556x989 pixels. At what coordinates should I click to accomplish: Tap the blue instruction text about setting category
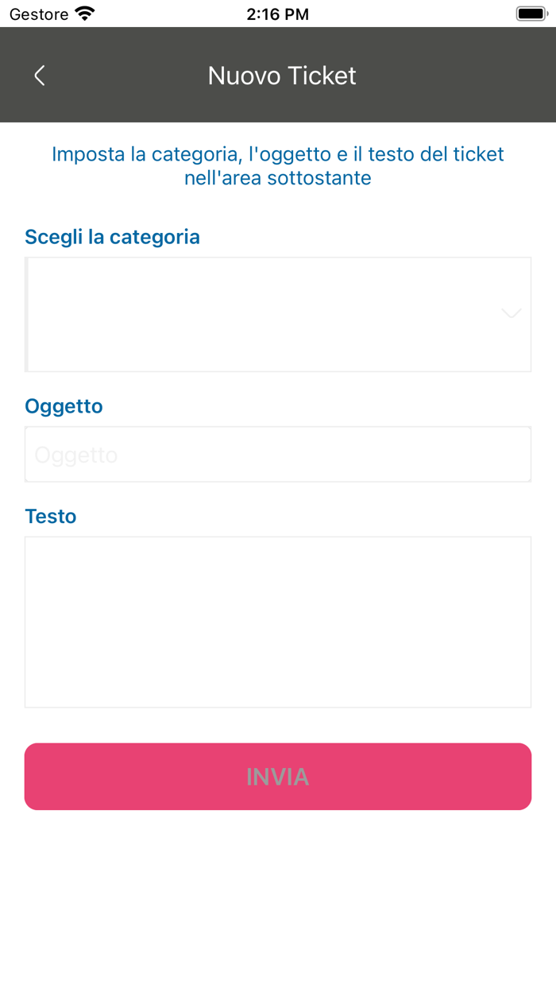[278, 165]
